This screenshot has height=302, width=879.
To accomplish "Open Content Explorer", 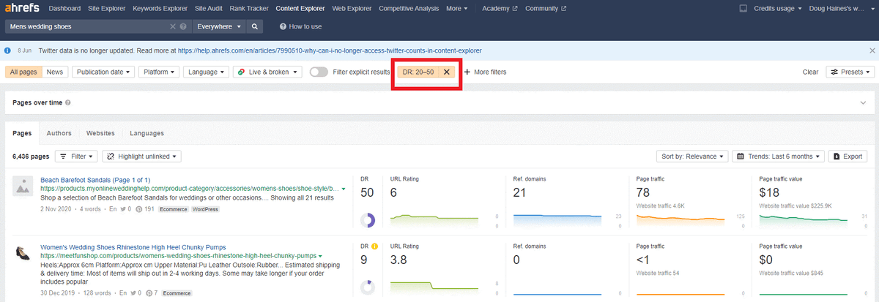I will pyautogui.click(x=301, y=9).
